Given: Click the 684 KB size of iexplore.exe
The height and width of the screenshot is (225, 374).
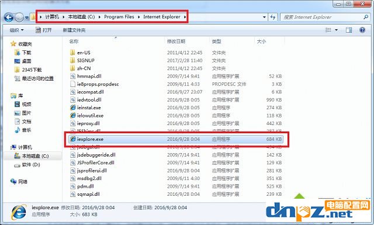Looking at the screenshot, I should 274,139.
